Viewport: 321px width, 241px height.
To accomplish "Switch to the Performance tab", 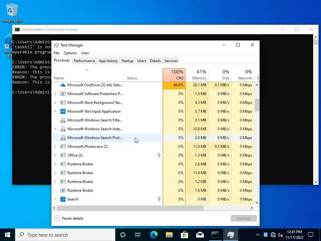I will click(84, 61).
